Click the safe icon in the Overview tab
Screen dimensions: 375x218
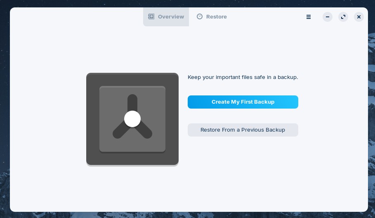151,16
